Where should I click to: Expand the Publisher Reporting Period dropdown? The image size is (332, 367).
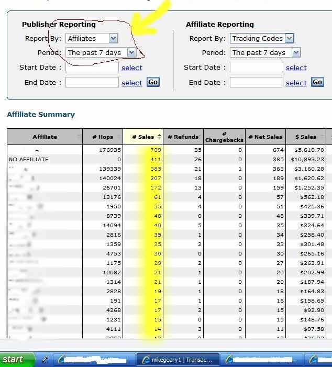click(131, 52)
